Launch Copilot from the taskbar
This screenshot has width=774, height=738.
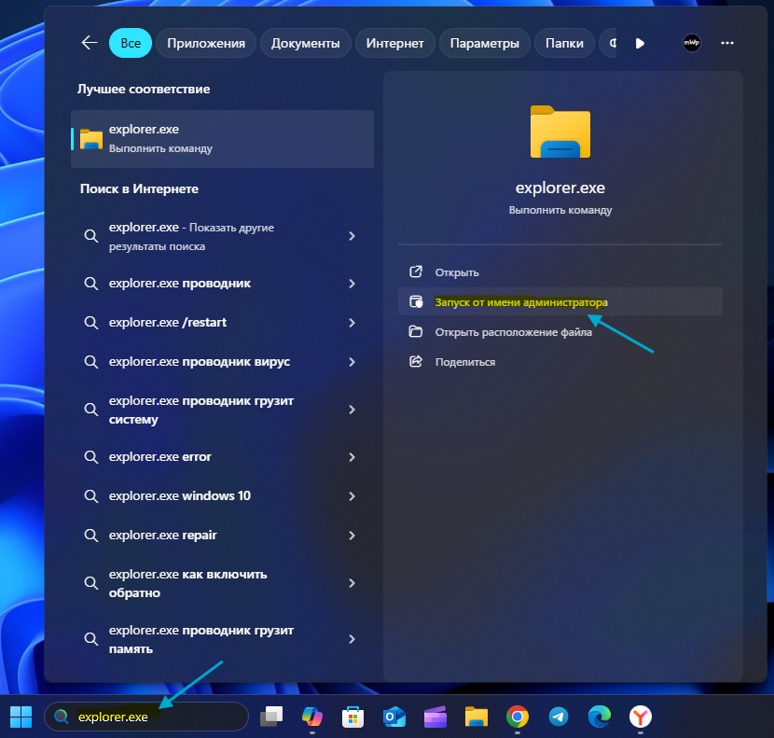312,717
